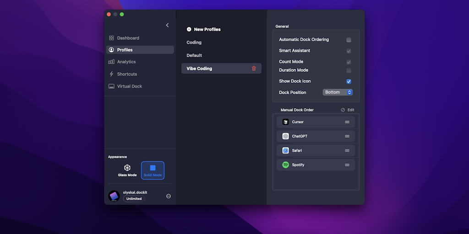Click the edit pencil circle icon
The width and height of the screenshot is (469, 234).
pos(343,110)
